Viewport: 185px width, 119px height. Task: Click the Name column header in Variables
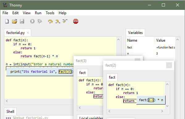tap(141, 40)
